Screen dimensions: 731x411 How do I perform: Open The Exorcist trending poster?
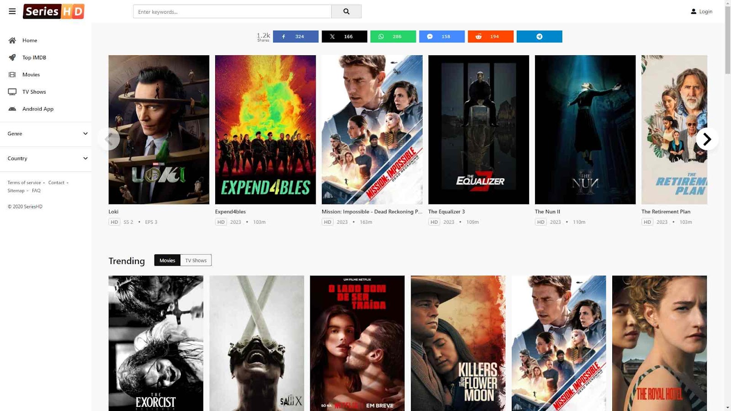156,343
